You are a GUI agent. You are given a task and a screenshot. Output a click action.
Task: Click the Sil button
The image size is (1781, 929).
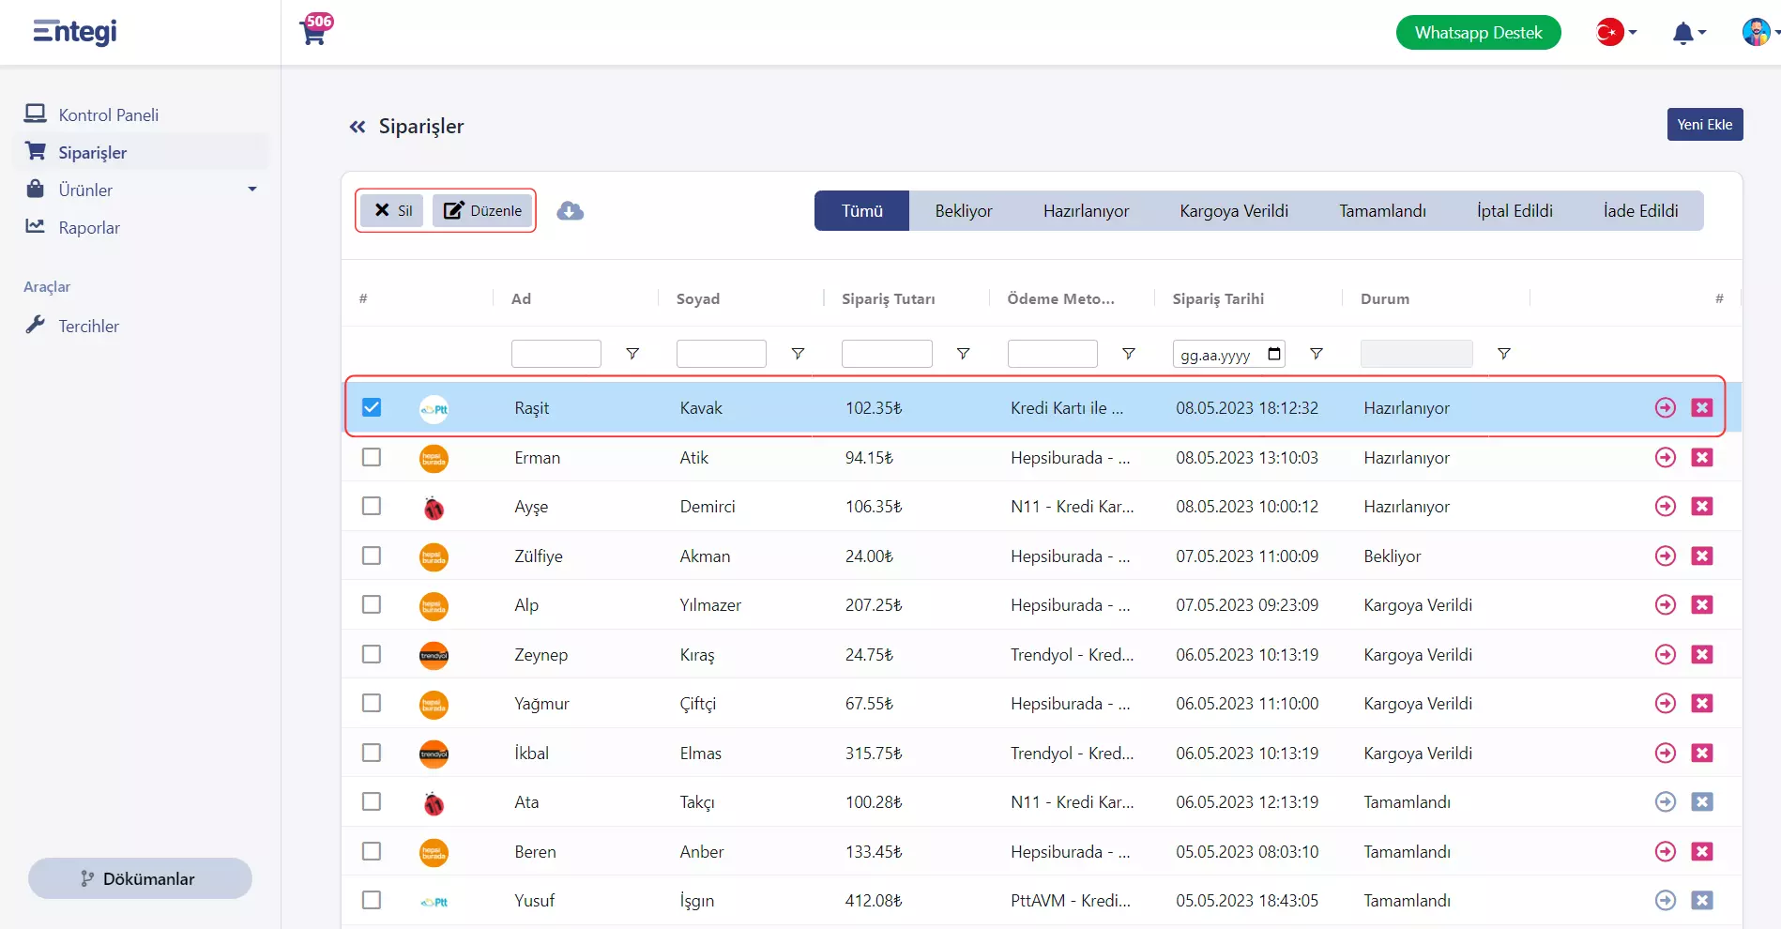(392, 210)
